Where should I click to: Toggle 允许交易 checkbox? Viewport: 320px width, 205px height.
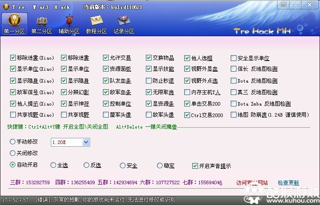pyautogui.click(x=106, y=58)
